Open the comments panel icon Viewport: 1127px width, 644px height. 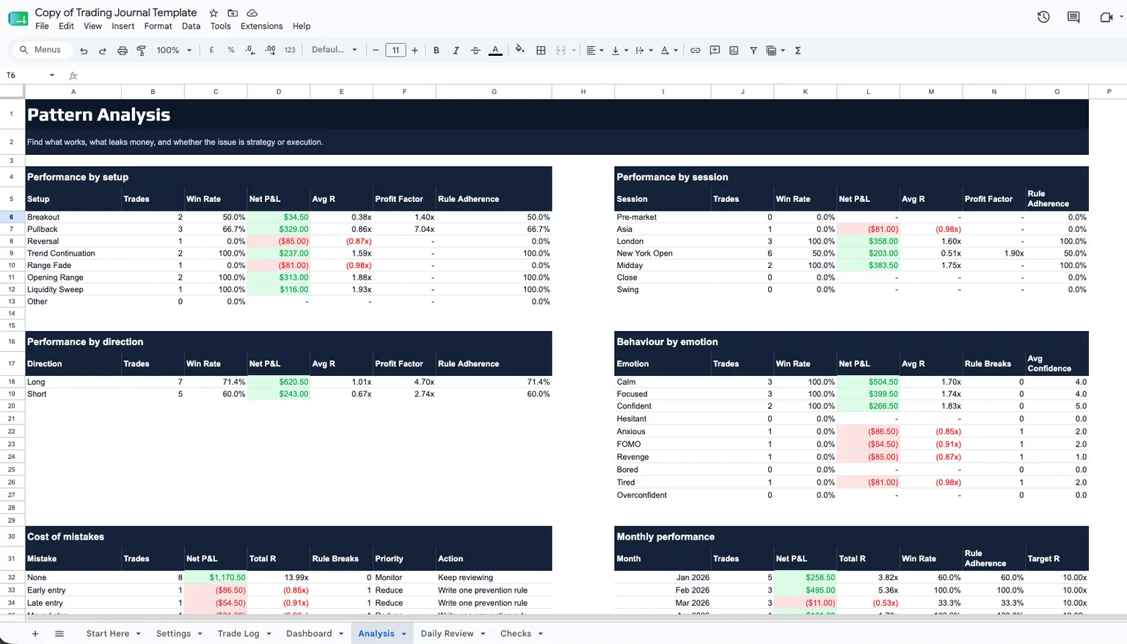tap(1073, 17)
